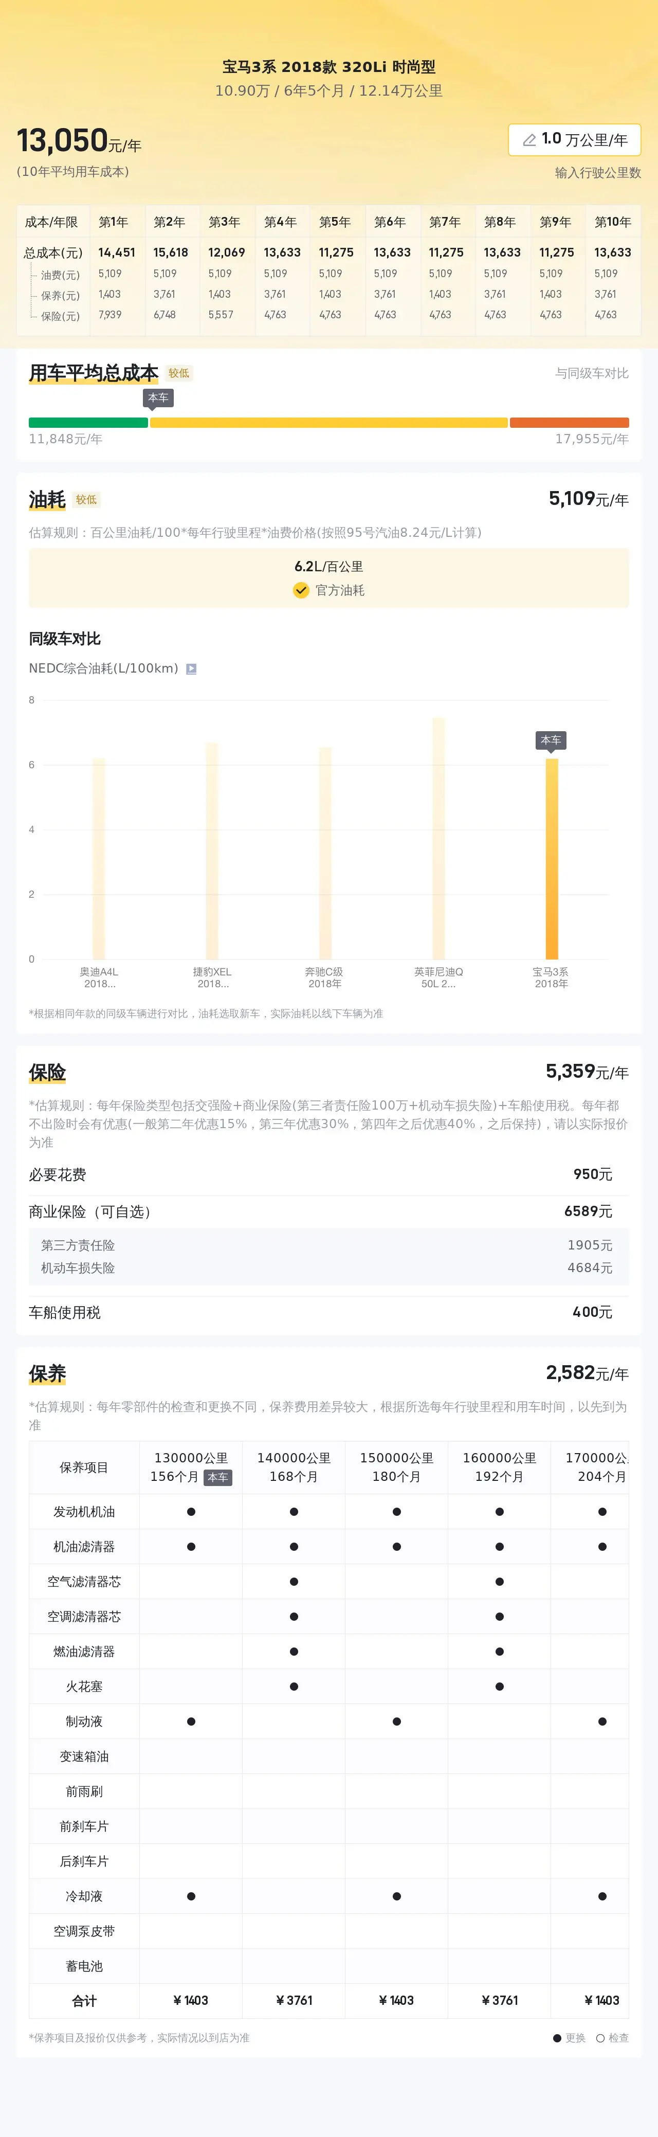Click the 第三方责任险 1905元 row
658x2137 pixels.
click(x=328, y=1245)
